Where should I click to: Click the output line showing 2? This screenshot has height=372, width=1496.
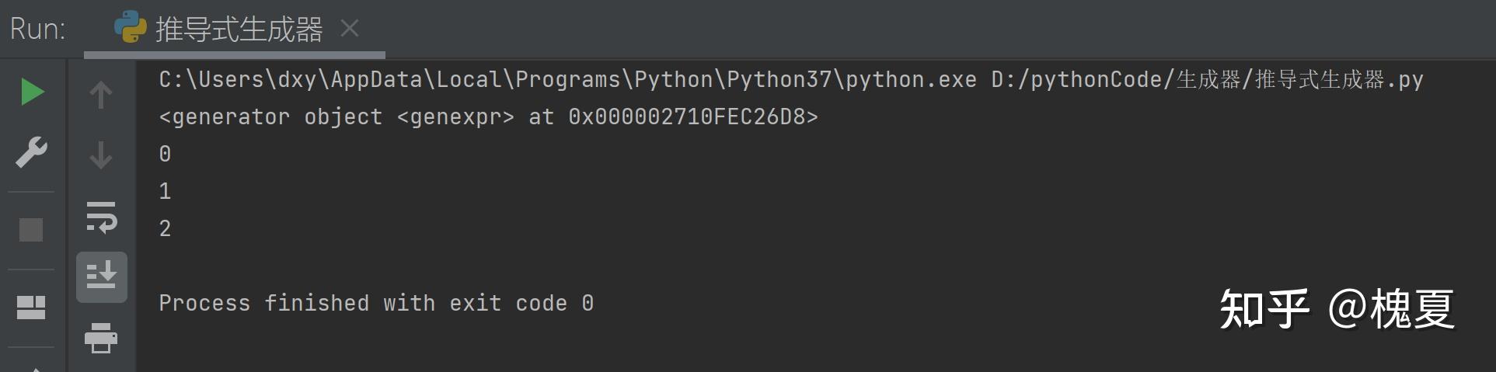point(165,228)
